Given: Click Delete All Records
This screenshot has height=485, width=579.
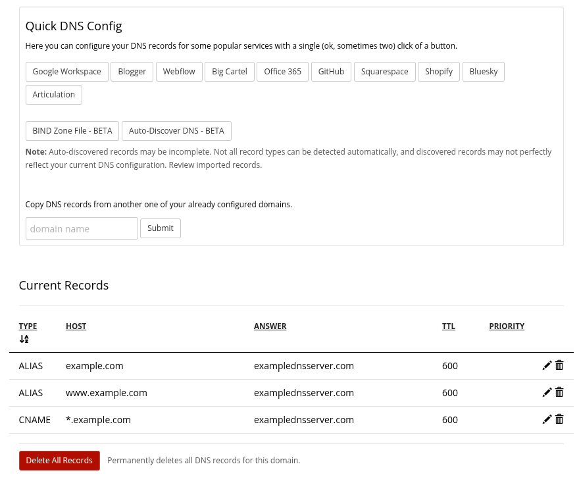Looking at the screenshot, I should pyautogui.click(x=59, y=460).
